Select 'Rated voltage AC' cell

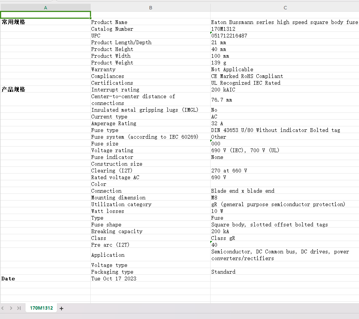pos(150,177)
